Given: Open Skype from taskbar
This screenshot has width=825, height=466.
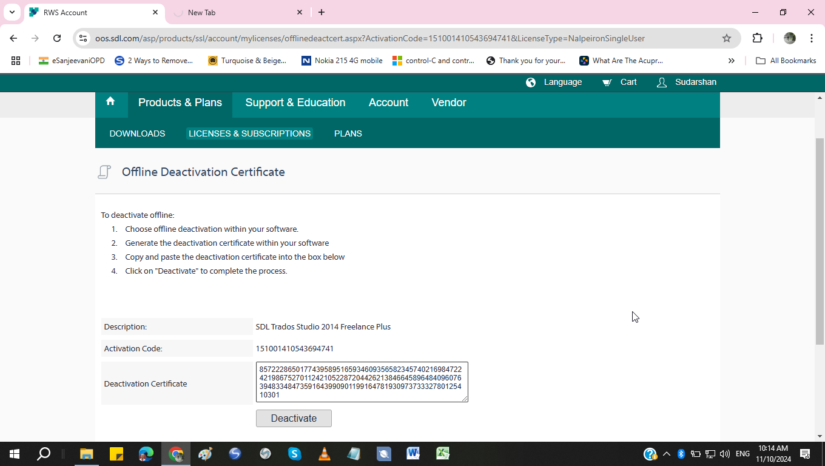Looking at the screenshot, I should (295, 454).
